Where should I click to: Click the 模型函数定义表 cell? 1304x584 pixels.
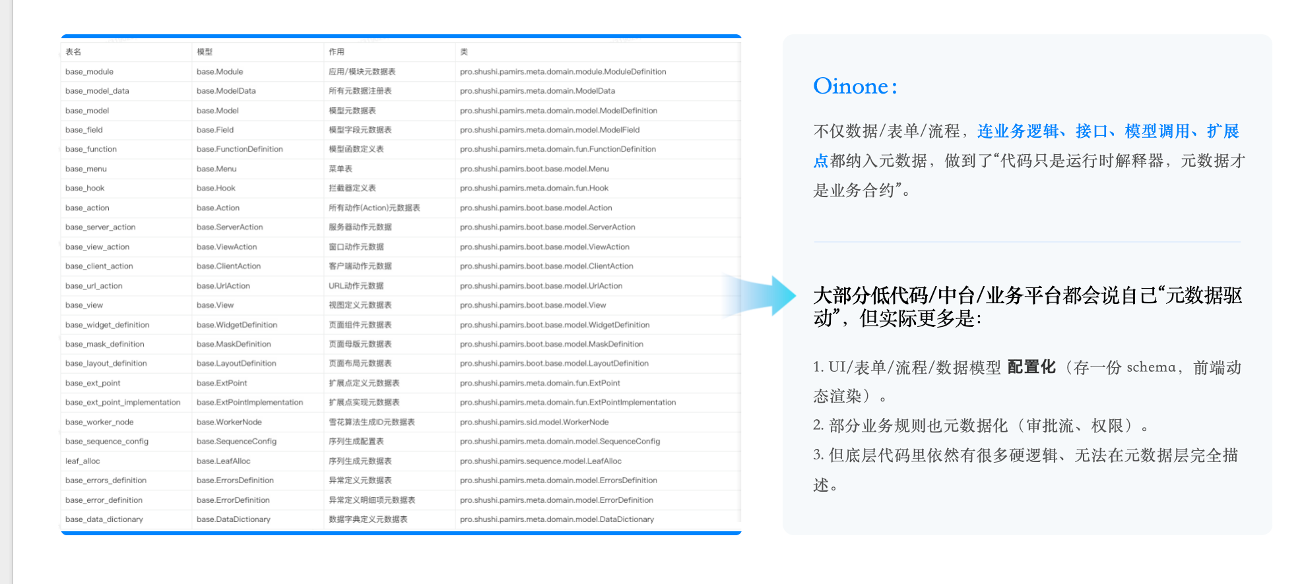coord(356,150)
